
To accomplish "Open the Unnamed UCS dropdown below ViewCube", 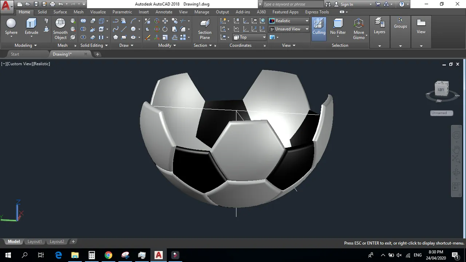I will click(442, 113).
